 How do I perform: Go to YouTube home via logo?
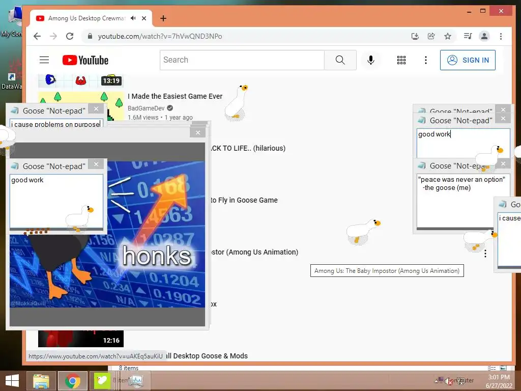click(85, 60)
